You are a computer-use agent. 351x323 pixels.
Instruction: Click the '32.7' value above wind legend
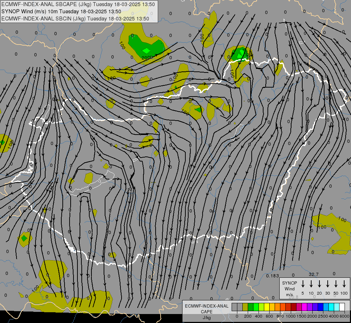point(314,274)
